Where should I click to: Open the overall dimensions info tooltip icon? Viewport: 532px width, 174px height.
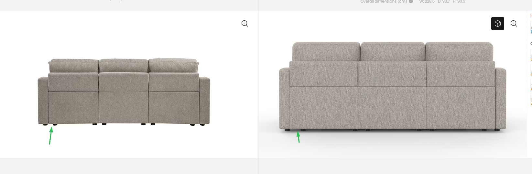coord(411,2)
